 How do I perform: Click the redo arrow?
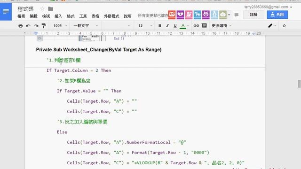(x=36, y=26)
